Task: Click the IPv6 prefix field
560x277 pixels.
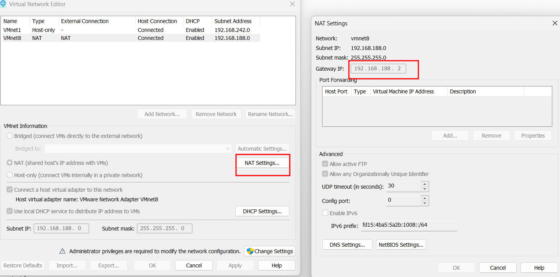Action: 408,226
